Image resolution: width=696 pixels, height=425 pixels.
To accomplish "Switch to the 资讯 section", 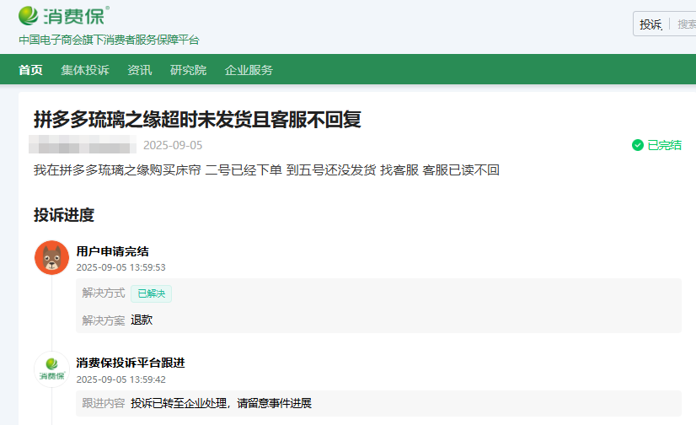I will tap(139, 70).
